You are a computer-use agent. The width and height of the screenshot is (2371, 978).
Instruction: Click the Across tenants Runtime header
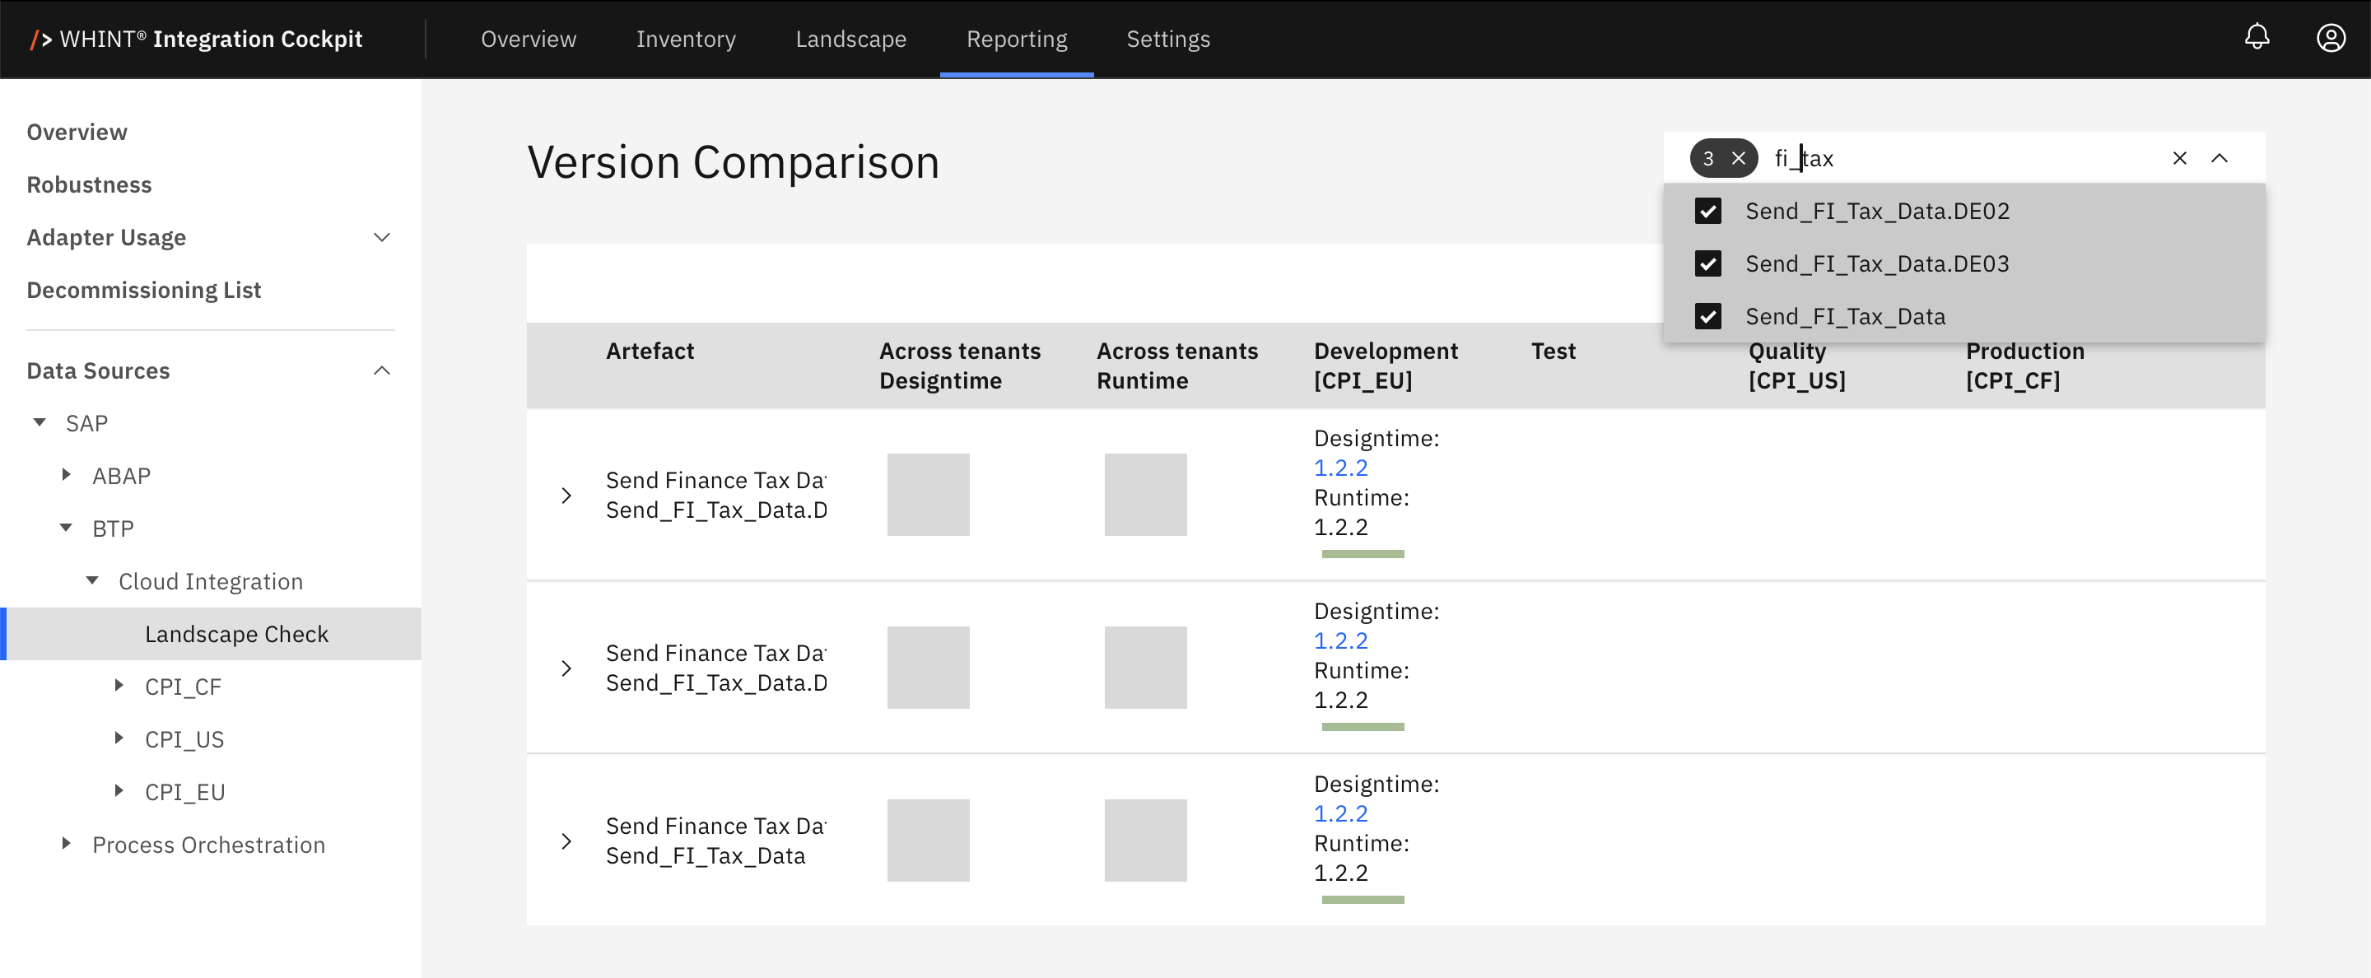coord(1176,366)
